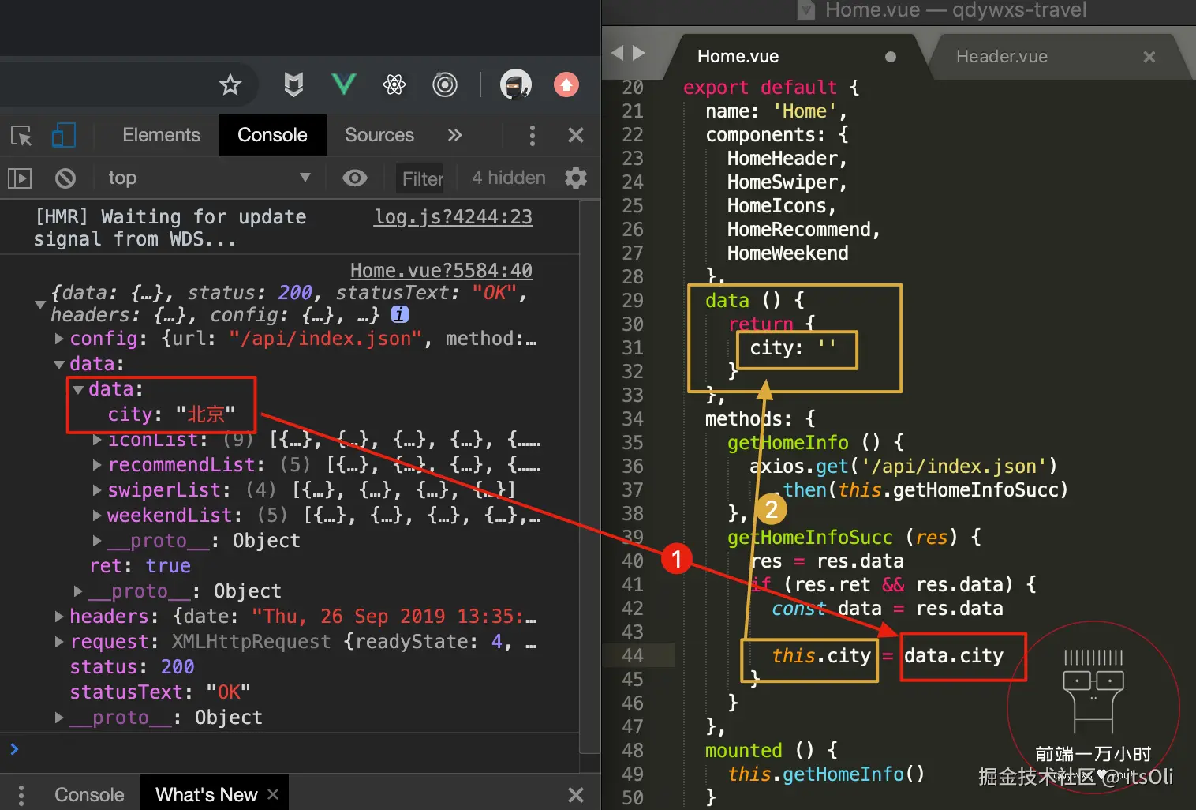Click the red update arrow icon

click(566, 84)
